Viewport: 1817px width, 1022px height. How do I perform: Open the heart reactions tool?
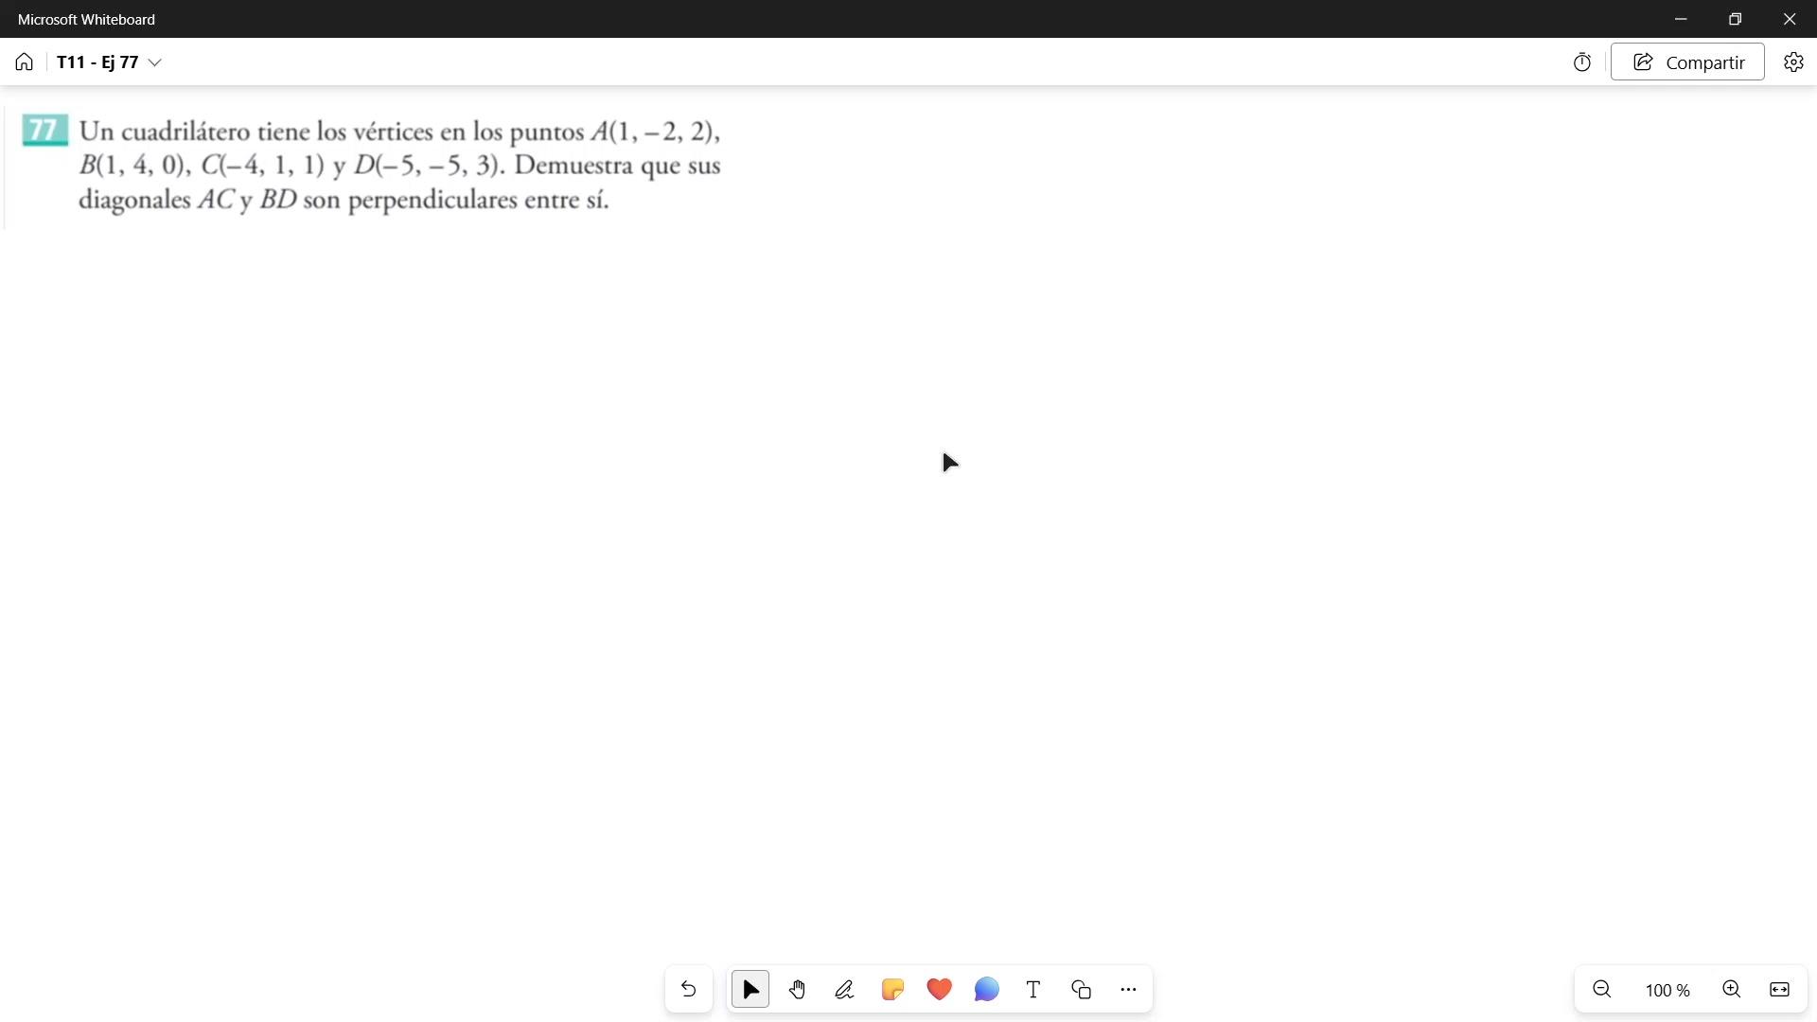939,990
